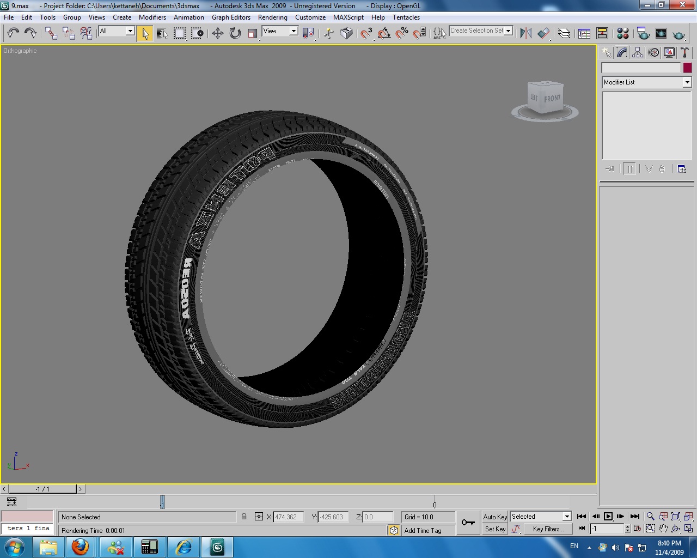Click the object name input field
Image resolution: width=697 pixels, height=558 pixels.
641,68
